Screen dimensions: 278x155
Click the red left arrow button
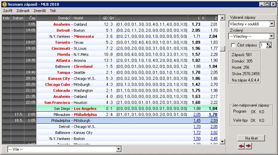(241, 146)
